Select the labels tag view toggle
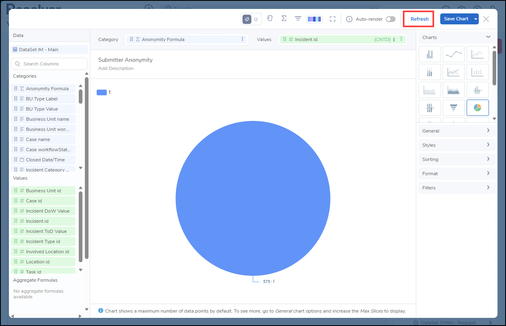Screen dimensions: 506x326 (247, 19)
